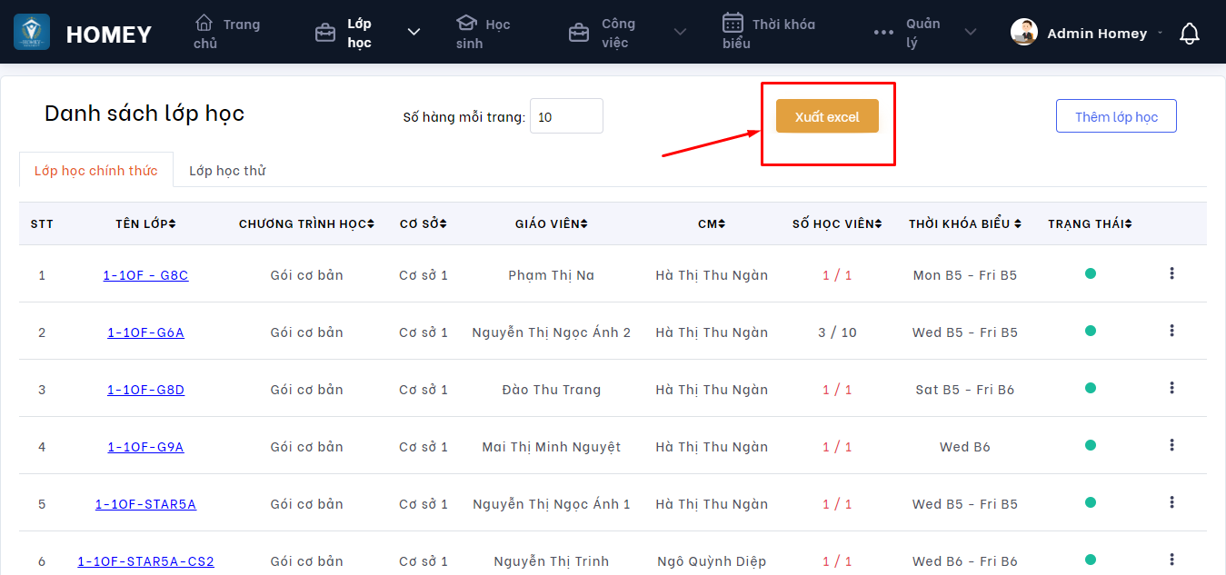Expand the Quản lý dropdown menu
This screenshot has height=575, width=1226.
click(971, 33)
